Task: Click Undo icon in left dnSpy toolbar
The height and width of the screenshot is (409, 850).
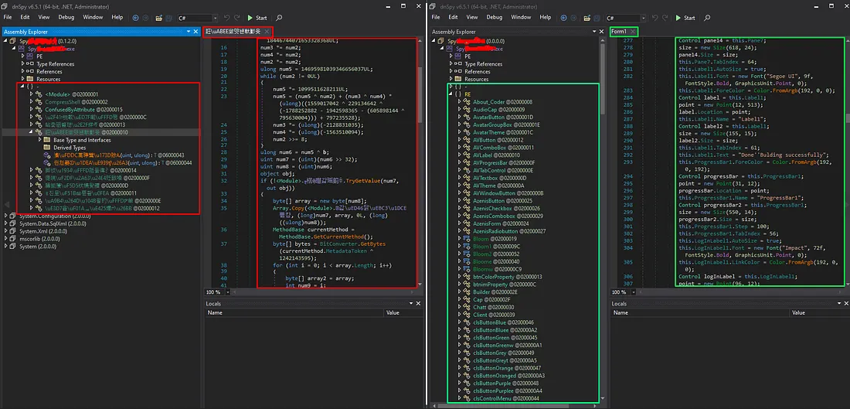Action: pyautogui.click(x=228, y=18)
